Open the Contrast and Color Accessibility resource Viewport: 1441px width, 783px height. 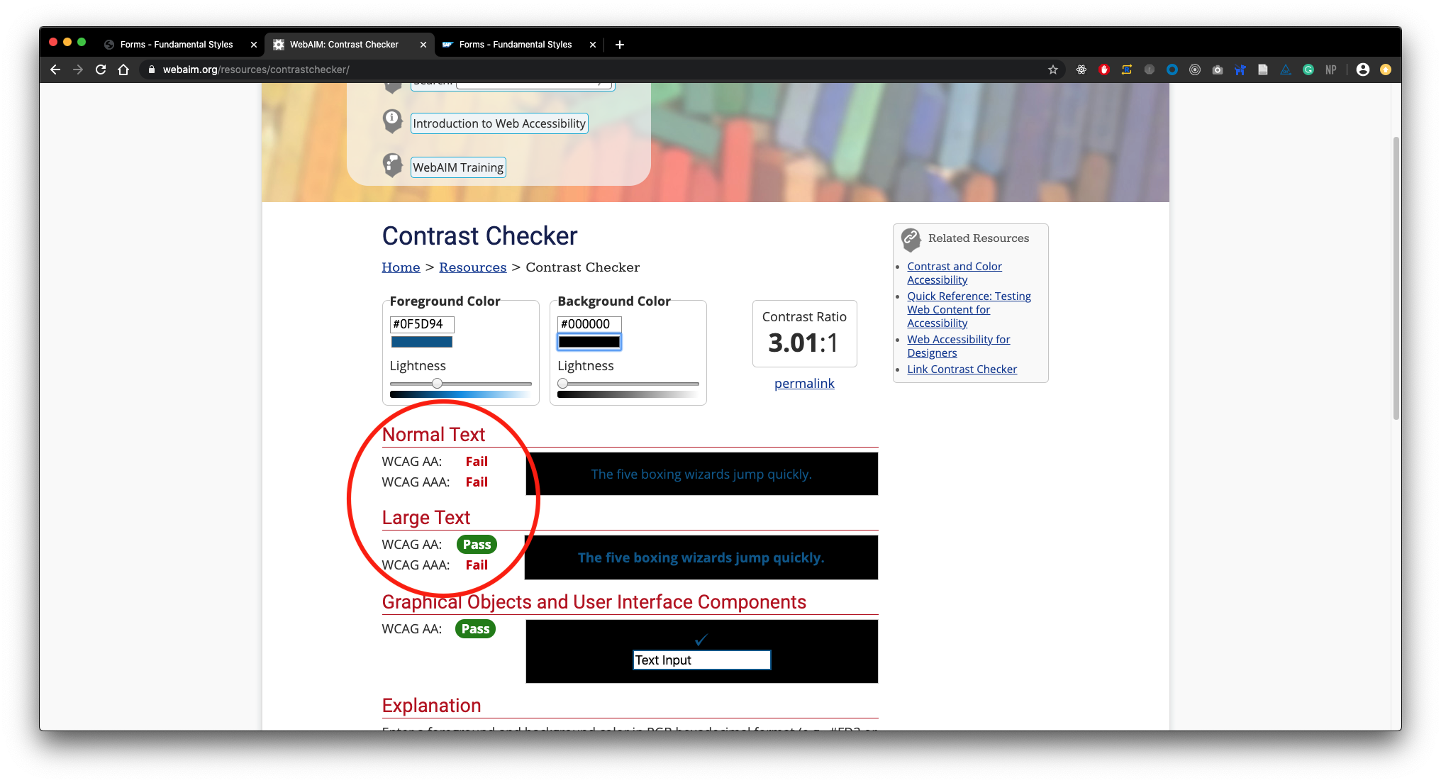click(x=954, y=272)
